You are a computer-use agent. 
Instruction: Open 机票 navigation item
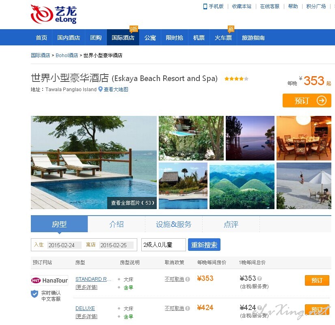point(199,38)
